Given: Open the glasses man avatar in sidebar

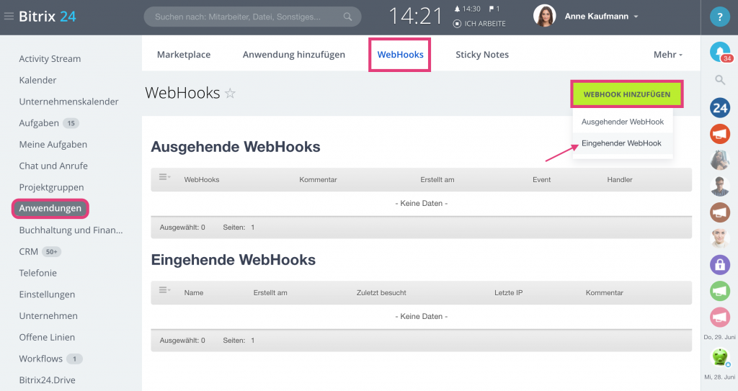Looking at the screenshot, I should 720,186.
